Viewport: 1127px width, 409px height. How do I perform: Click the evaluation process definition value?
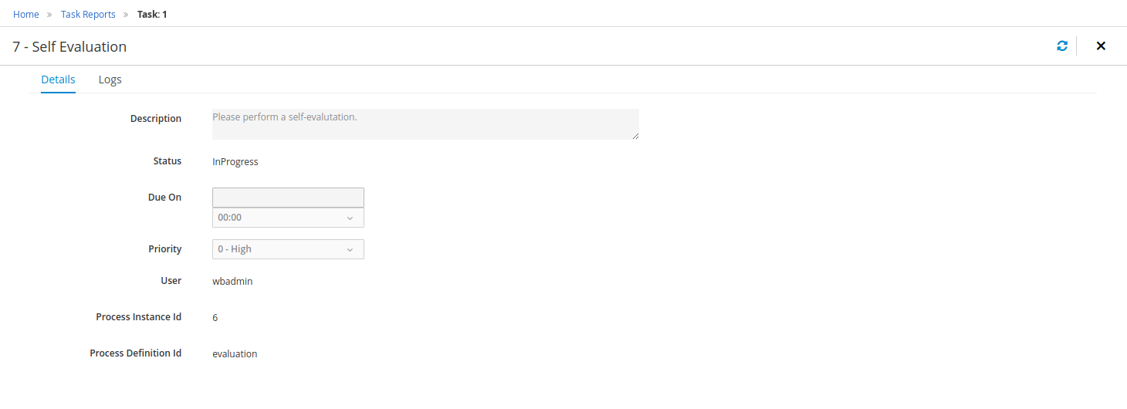coord(235,354)
